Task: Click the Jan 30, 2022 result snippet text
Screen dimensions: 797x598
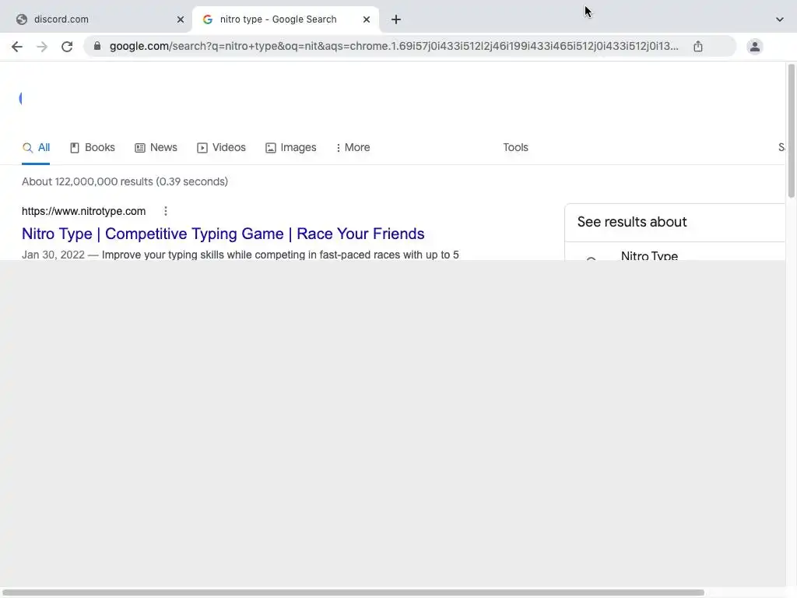Action: click(241, 255)
